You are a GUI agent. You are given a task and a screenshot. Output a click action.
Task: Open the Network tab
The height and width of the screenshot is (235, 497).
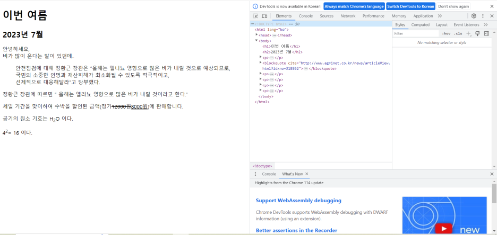[x=348, y=16]
